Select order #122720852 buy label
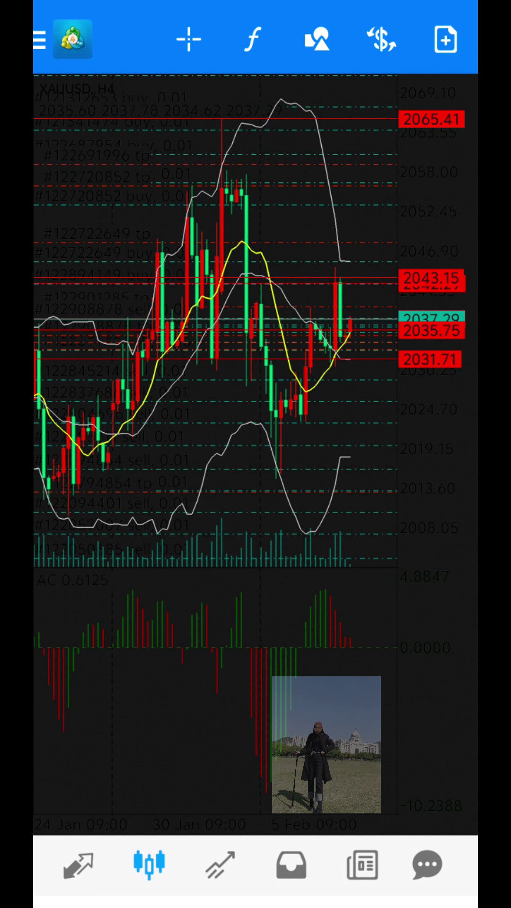 pos(112,196)
